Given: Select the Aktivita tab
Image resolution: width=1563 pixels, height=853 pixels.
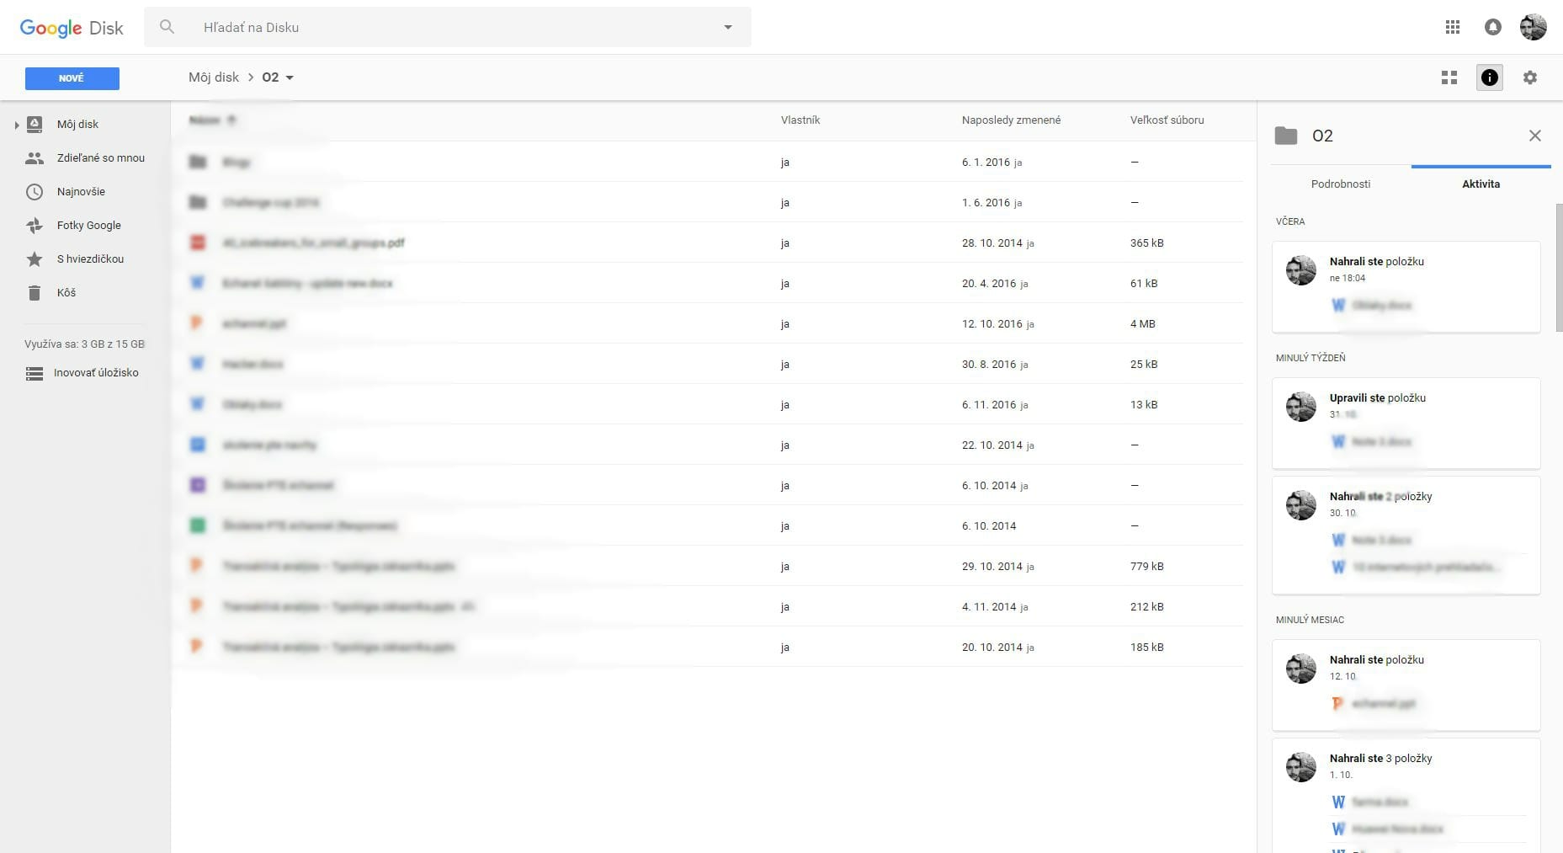Looking at the screenshot, I should pos(1481,184).
